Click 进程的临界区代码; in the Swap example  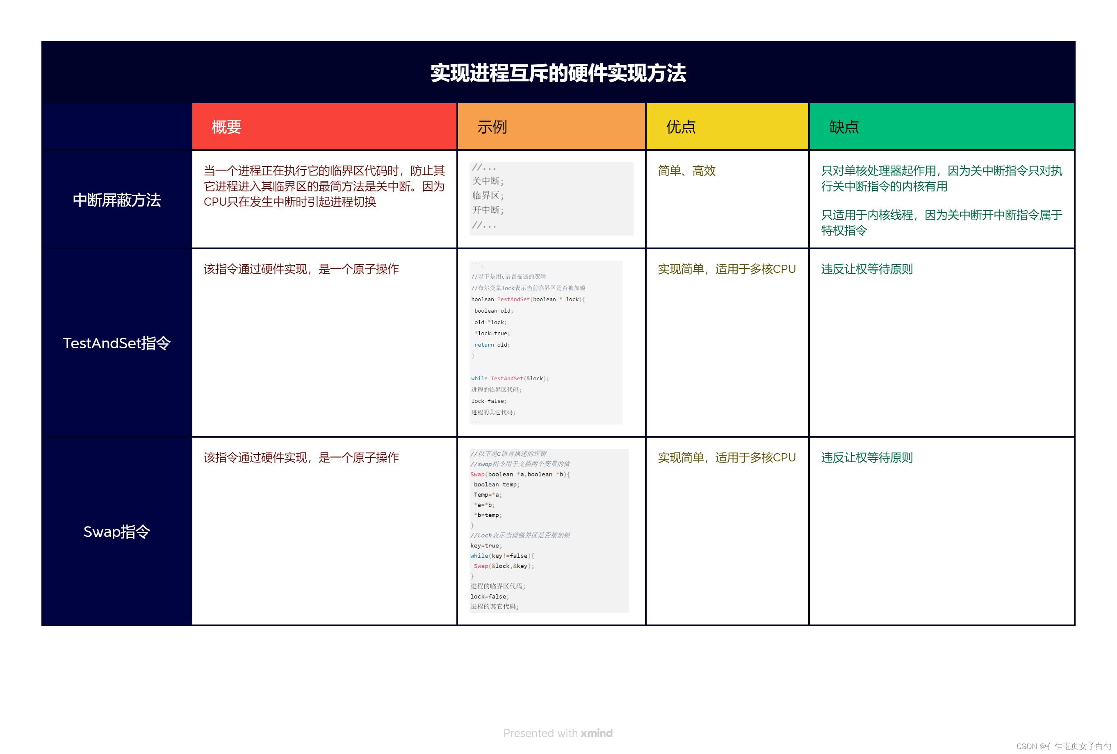(497, 586)
